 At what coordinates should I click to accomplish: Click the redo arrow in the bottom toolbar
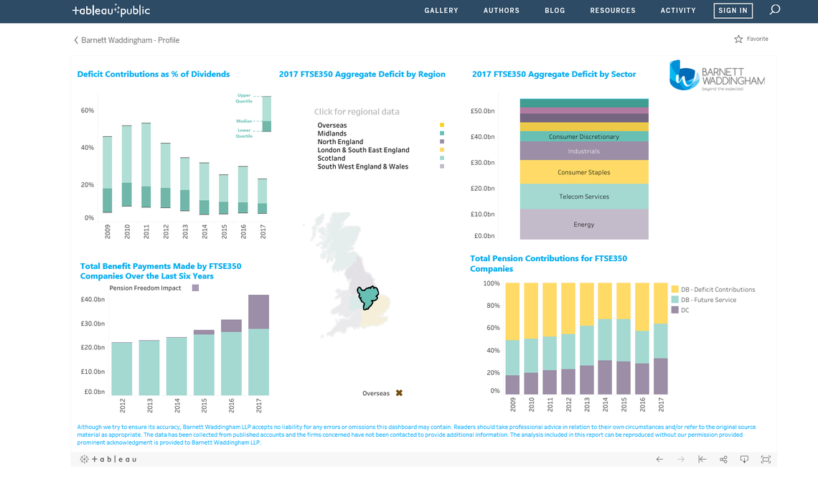coord(680,459)
